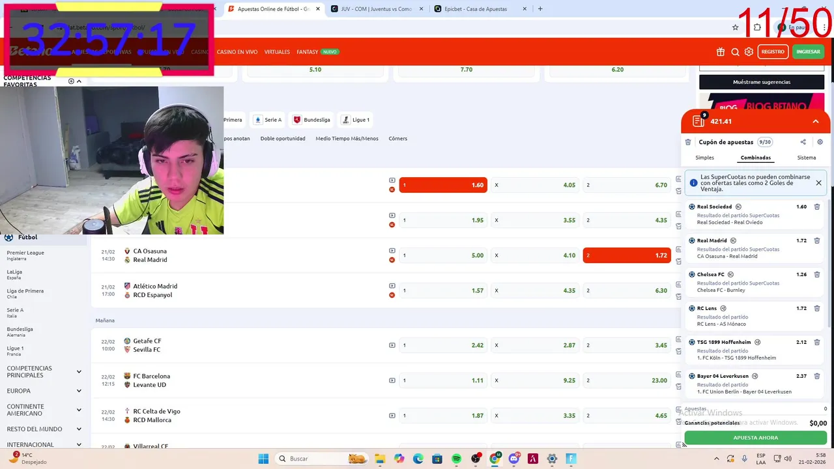Select Levante UD away win 23.00
The image size is (834, 469).
pyautogui.click(x=627, y=380)
